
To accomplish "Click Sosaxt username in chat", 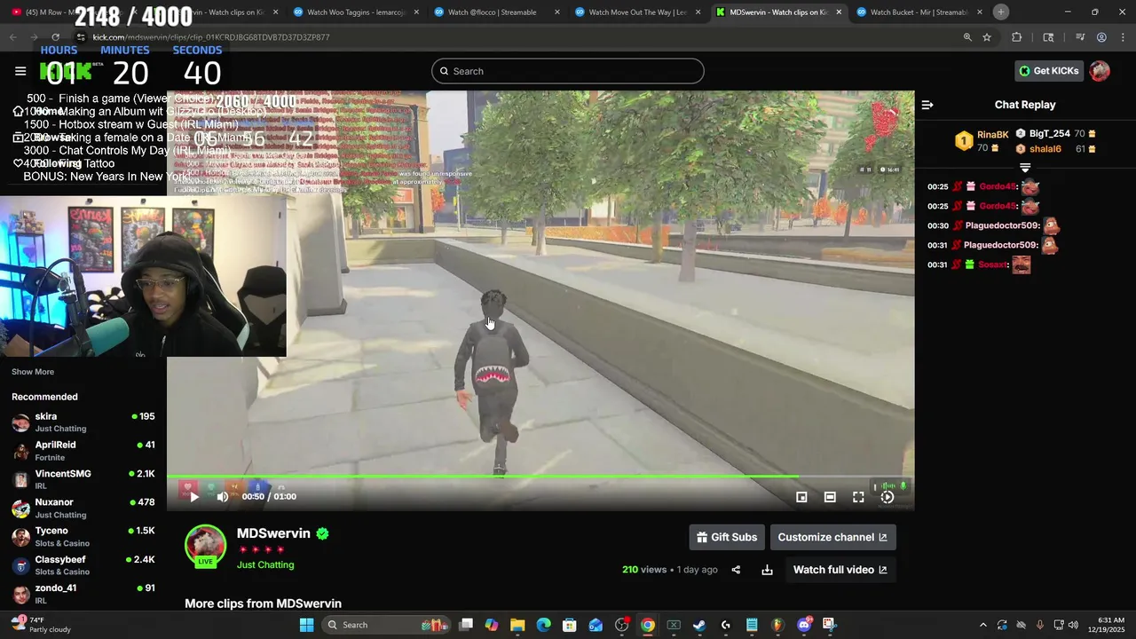I will (993, 264).
